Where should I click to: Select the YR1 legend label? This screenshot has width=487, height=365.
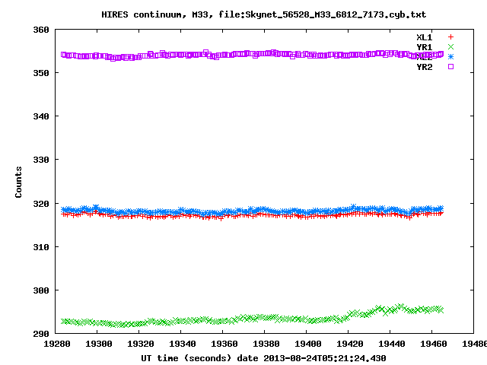coord(425,47)
